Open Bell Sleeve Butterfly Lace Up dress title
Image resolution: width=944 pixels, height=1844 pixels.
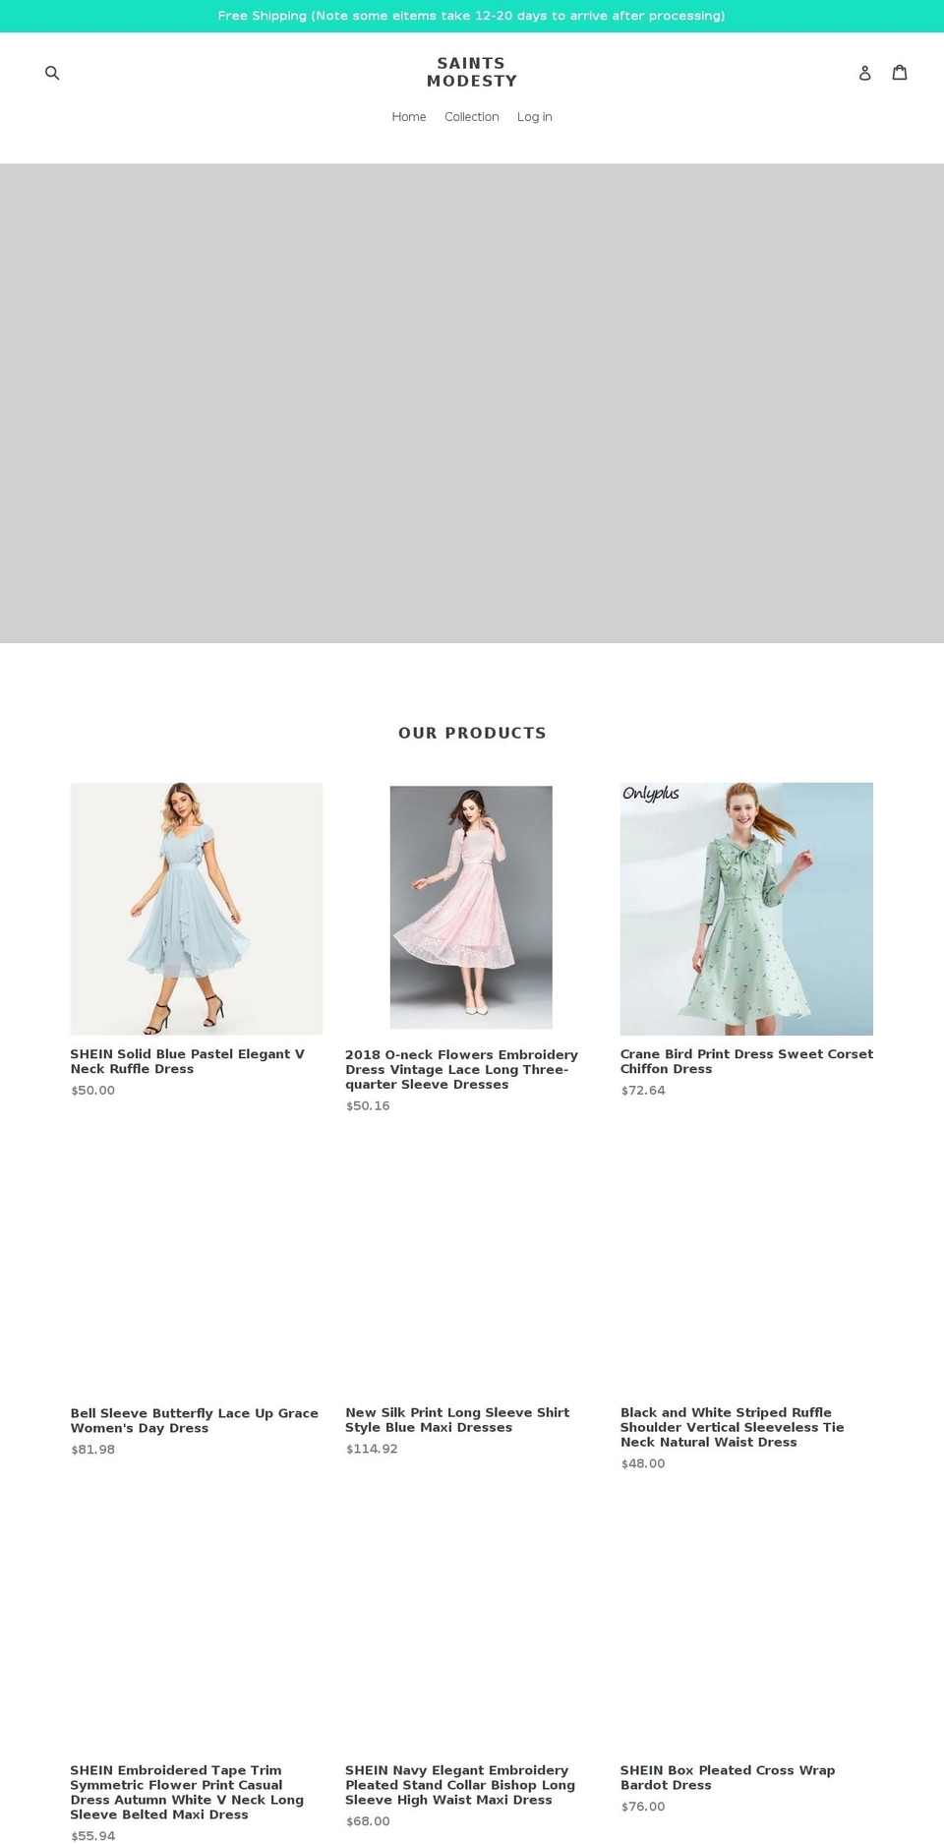pyautogui.click(x=195, y=1420)
